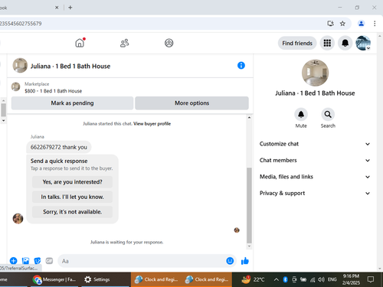Click More options button
This screenshot has width=383, height=287.
191,103
